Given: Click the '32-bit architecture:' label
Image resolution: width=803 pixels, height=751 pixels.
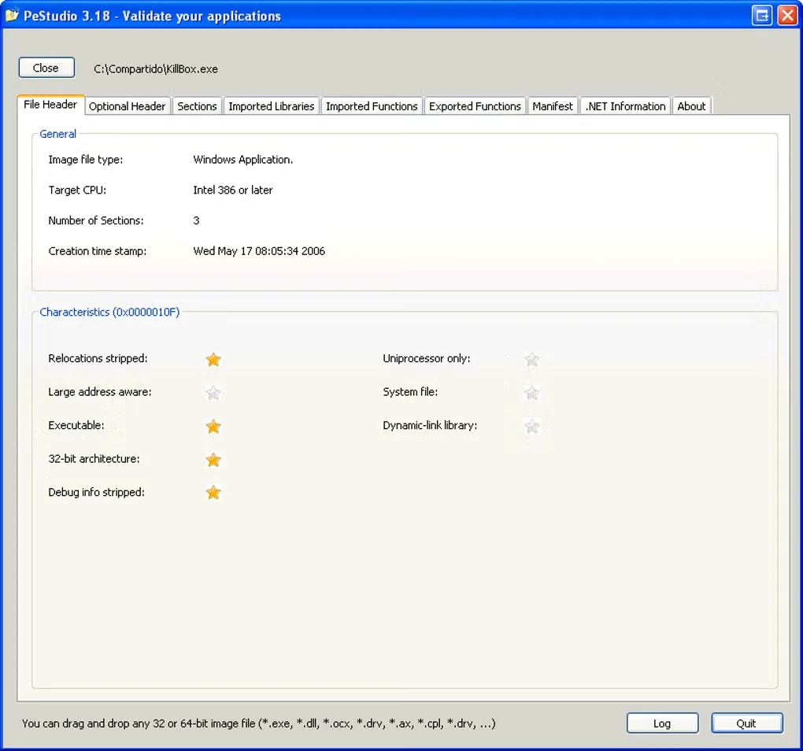Looking at the screenshot, I should pos(94,459).
